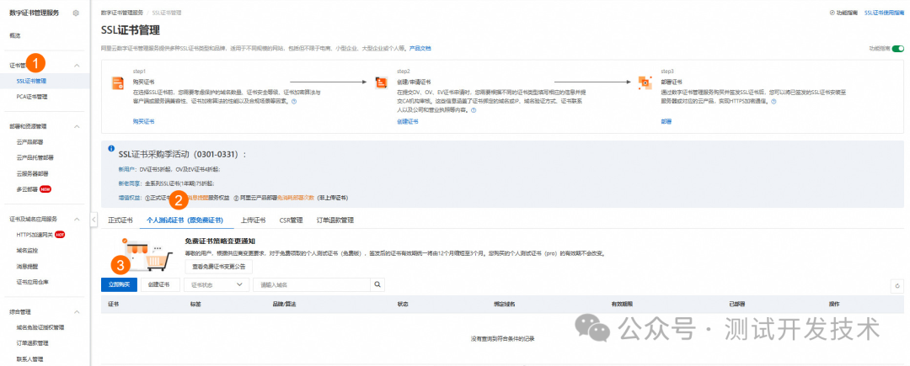Screen dimensions: 910x366
Task: Collapse the 证书及域名应用服务 sidebar section
Action: [77, 219]
